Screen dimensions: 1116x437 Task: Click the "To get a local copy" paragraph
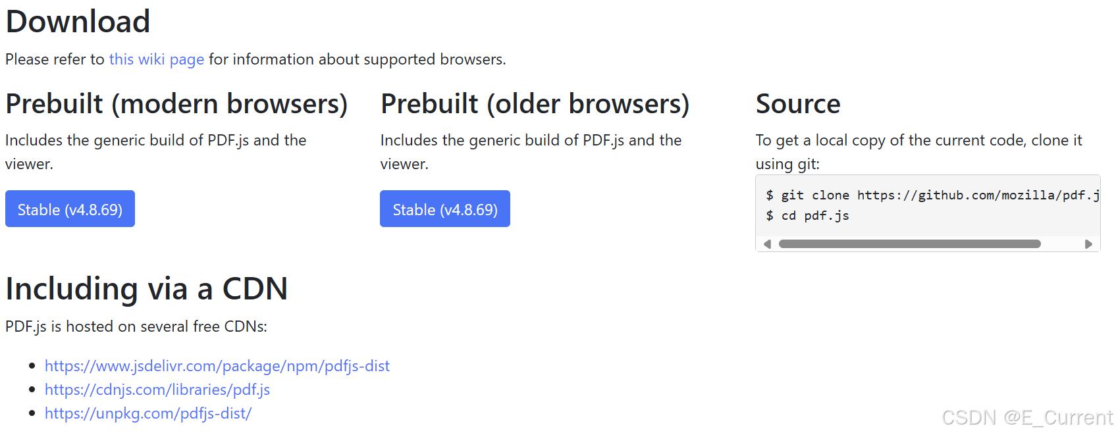(919, 152)
